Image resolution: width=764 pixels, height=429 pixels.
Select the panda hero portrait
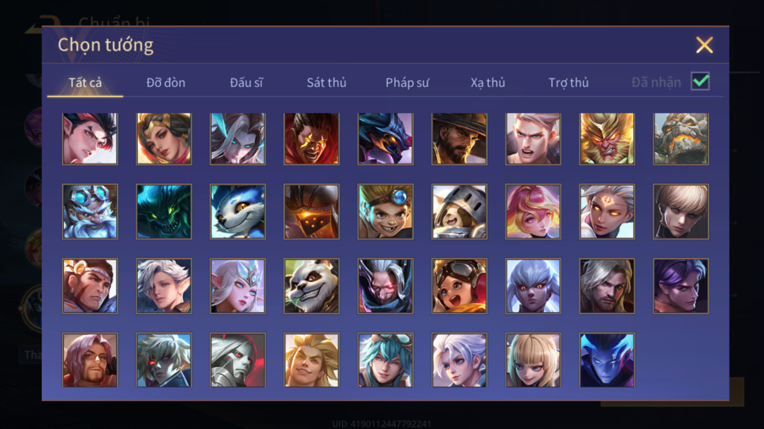point(311,286)
